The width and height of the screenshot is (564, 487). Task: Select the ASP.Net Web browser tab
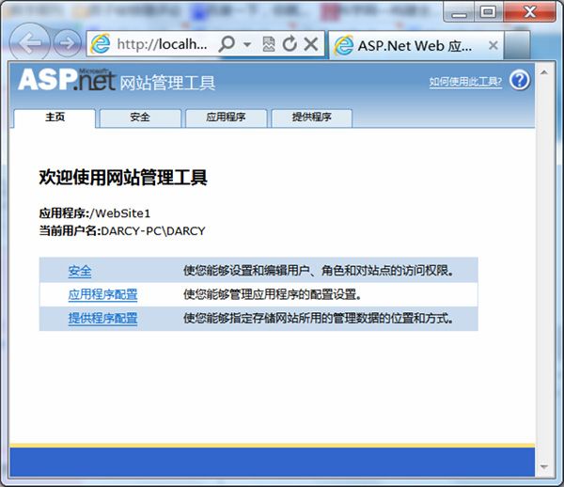click(416, 46)
